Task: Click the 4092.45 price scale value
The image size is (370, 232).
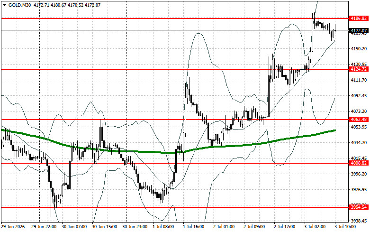Action: 359,96
